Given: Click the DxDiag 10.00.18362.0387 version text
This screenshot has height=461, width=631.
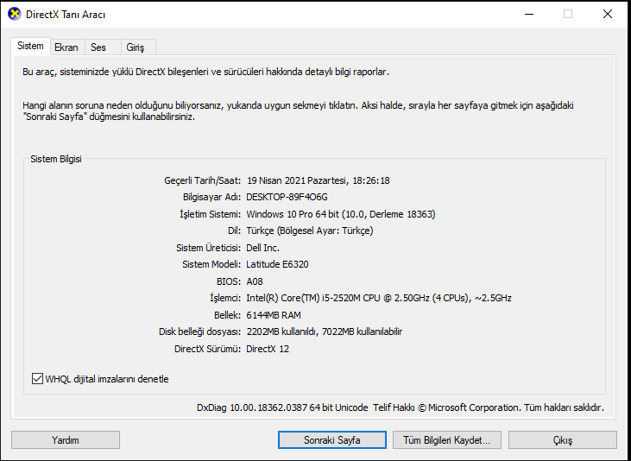Looking at the screenshot, I should click(x=282, y=407).
